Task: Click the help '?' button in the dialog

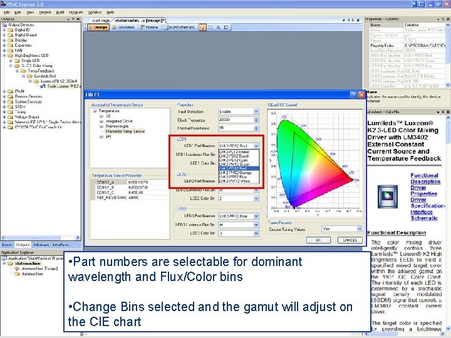Action: tap(353, 95)
